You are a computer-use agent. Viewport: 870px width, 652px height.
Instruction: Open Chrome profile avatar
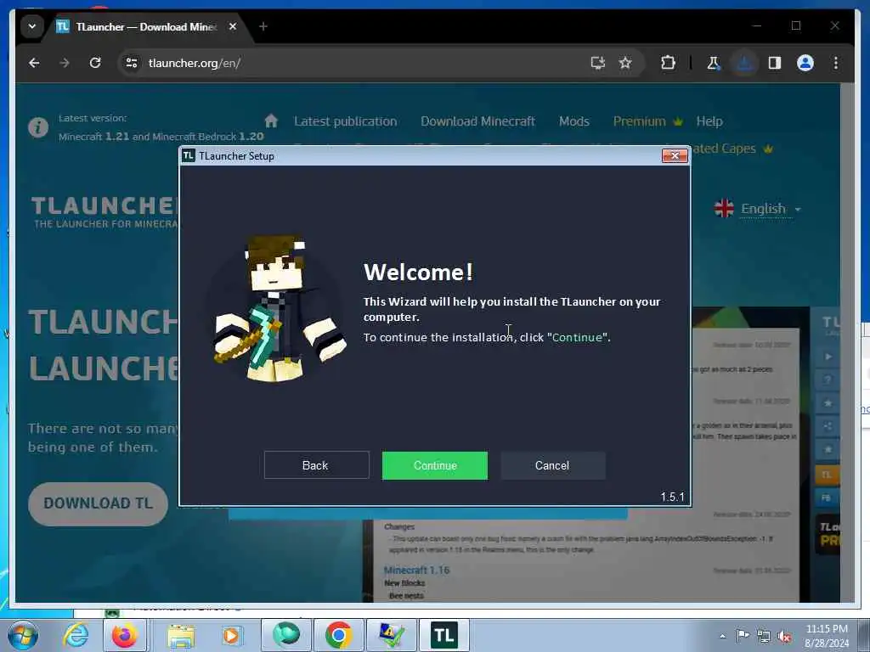[x=805, y=63]
